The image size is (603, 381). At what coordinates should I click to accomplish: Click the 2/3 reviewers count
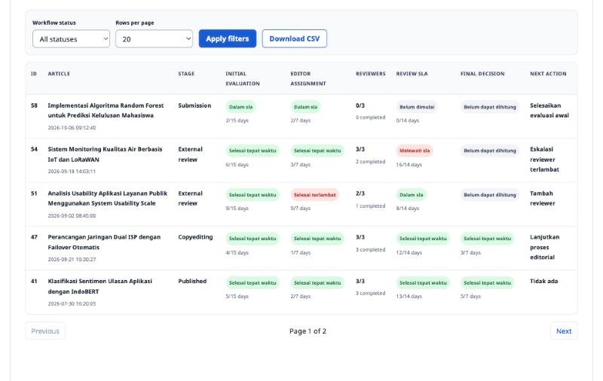click(x=360, y=194)
